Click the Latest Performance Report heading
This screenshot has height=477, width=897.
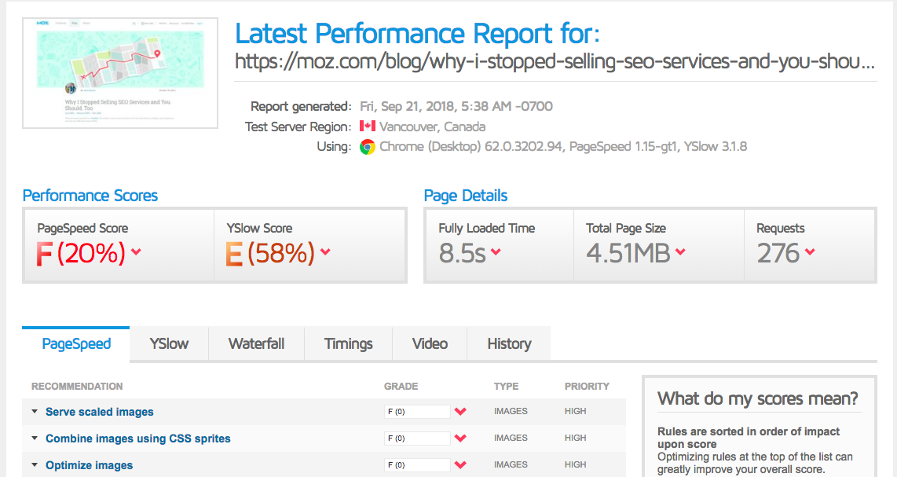pos(418,33)
